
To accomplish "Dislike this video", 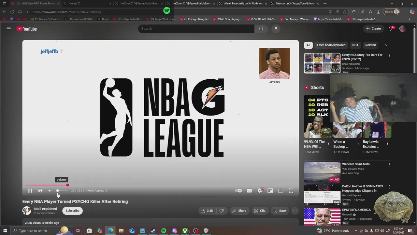I will (222, 211).
